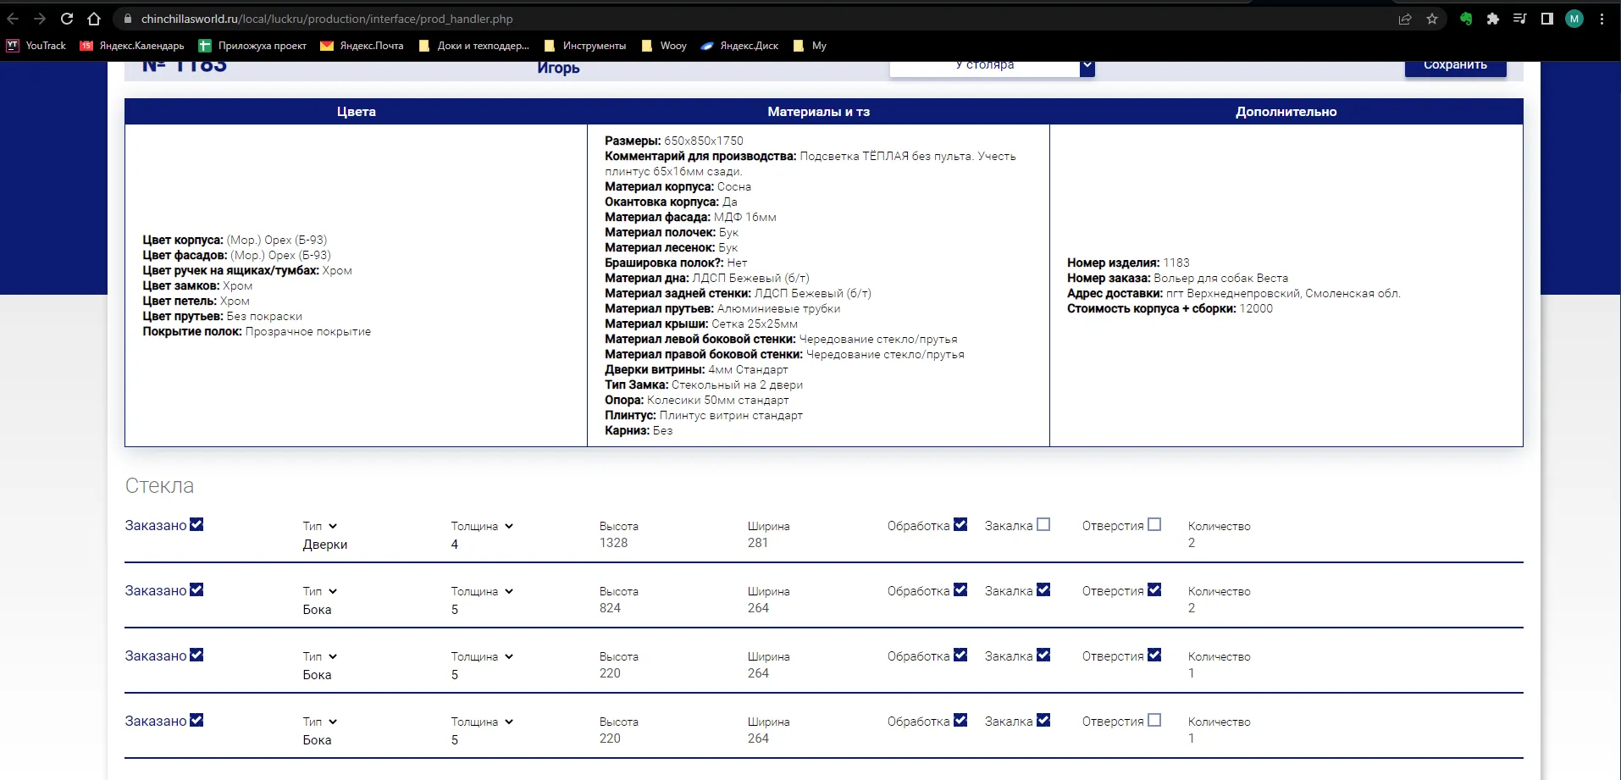Click the browser reload icon
The width and height of the screenshot is (1621, 780).
click(67, 19)
